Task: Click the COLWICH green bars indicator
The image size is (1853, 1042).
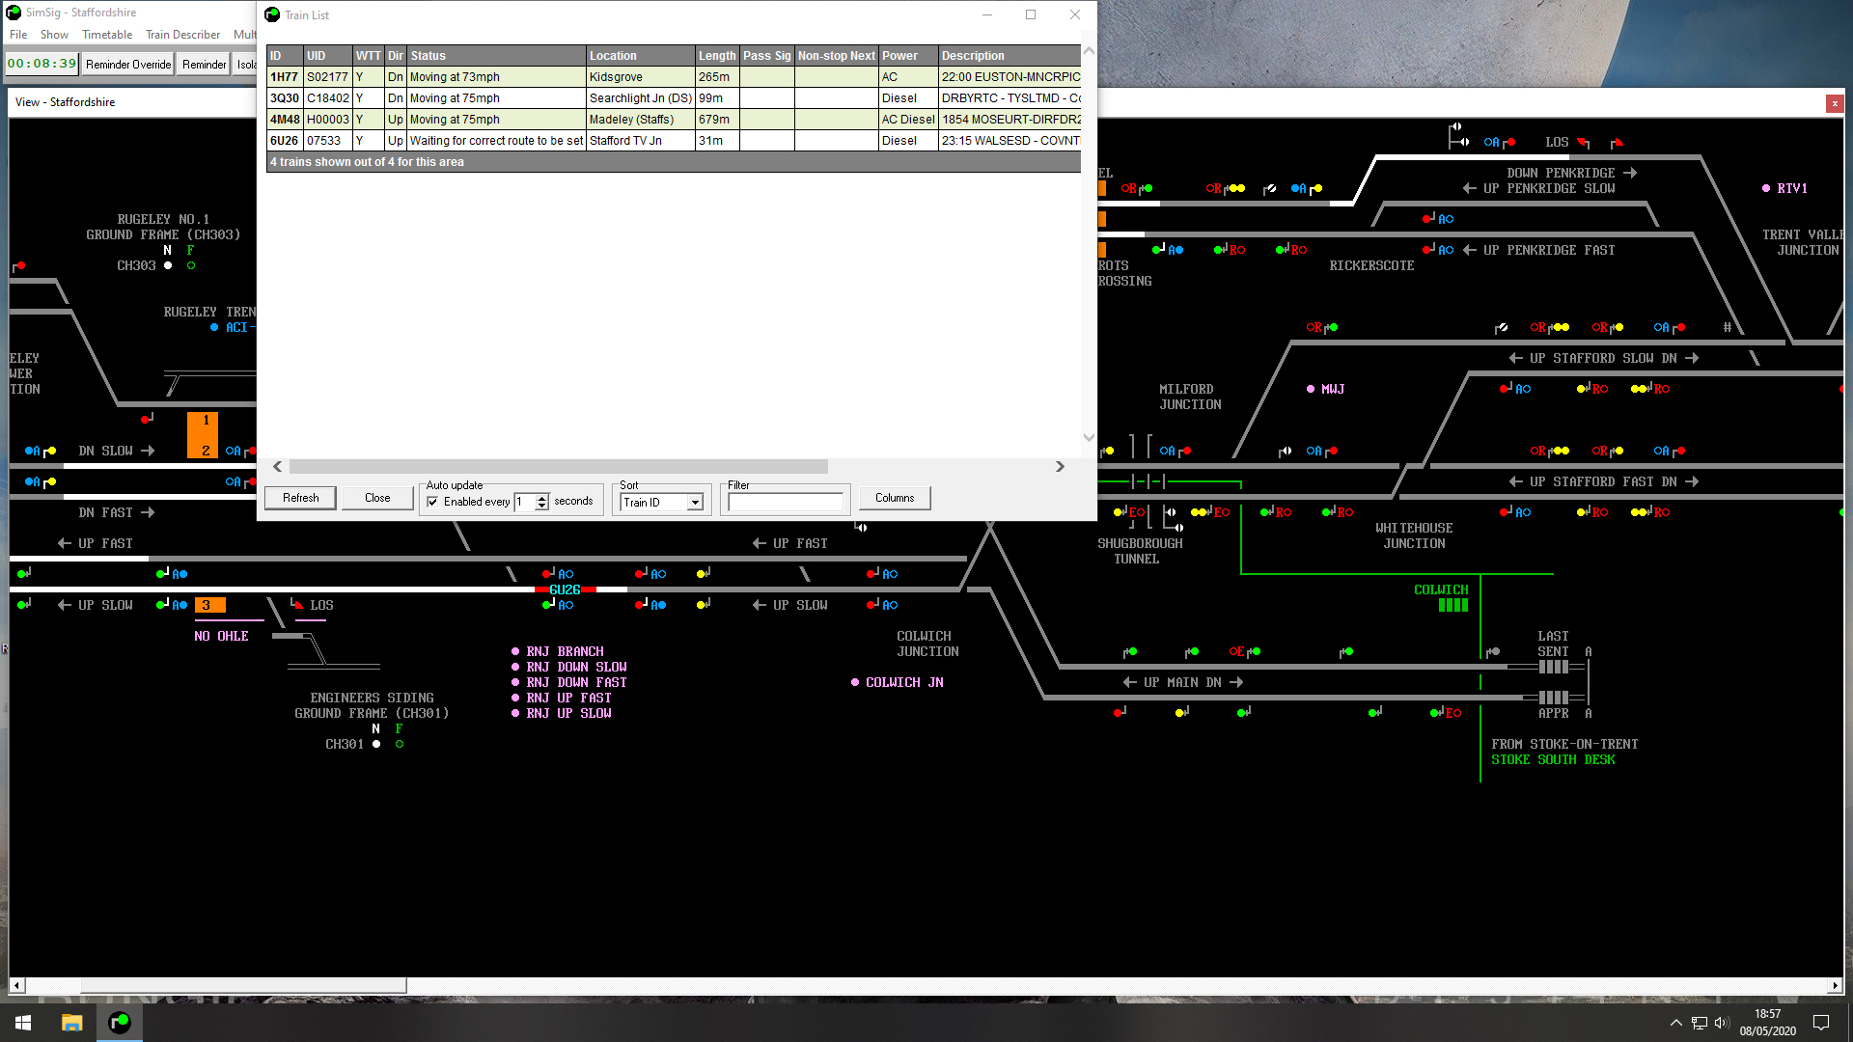Action: (1453, 605)
